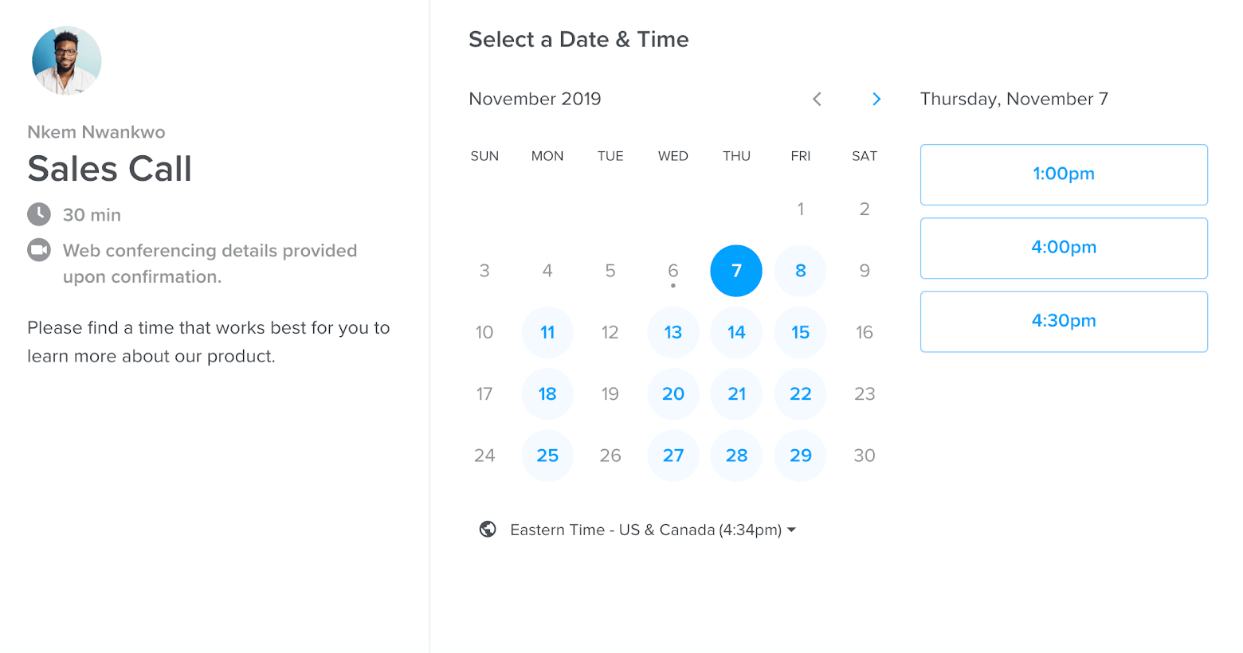Click the globe time zone icon
Image resolution: width=1243 pixels, height=653 pixels.
[488, 530]
